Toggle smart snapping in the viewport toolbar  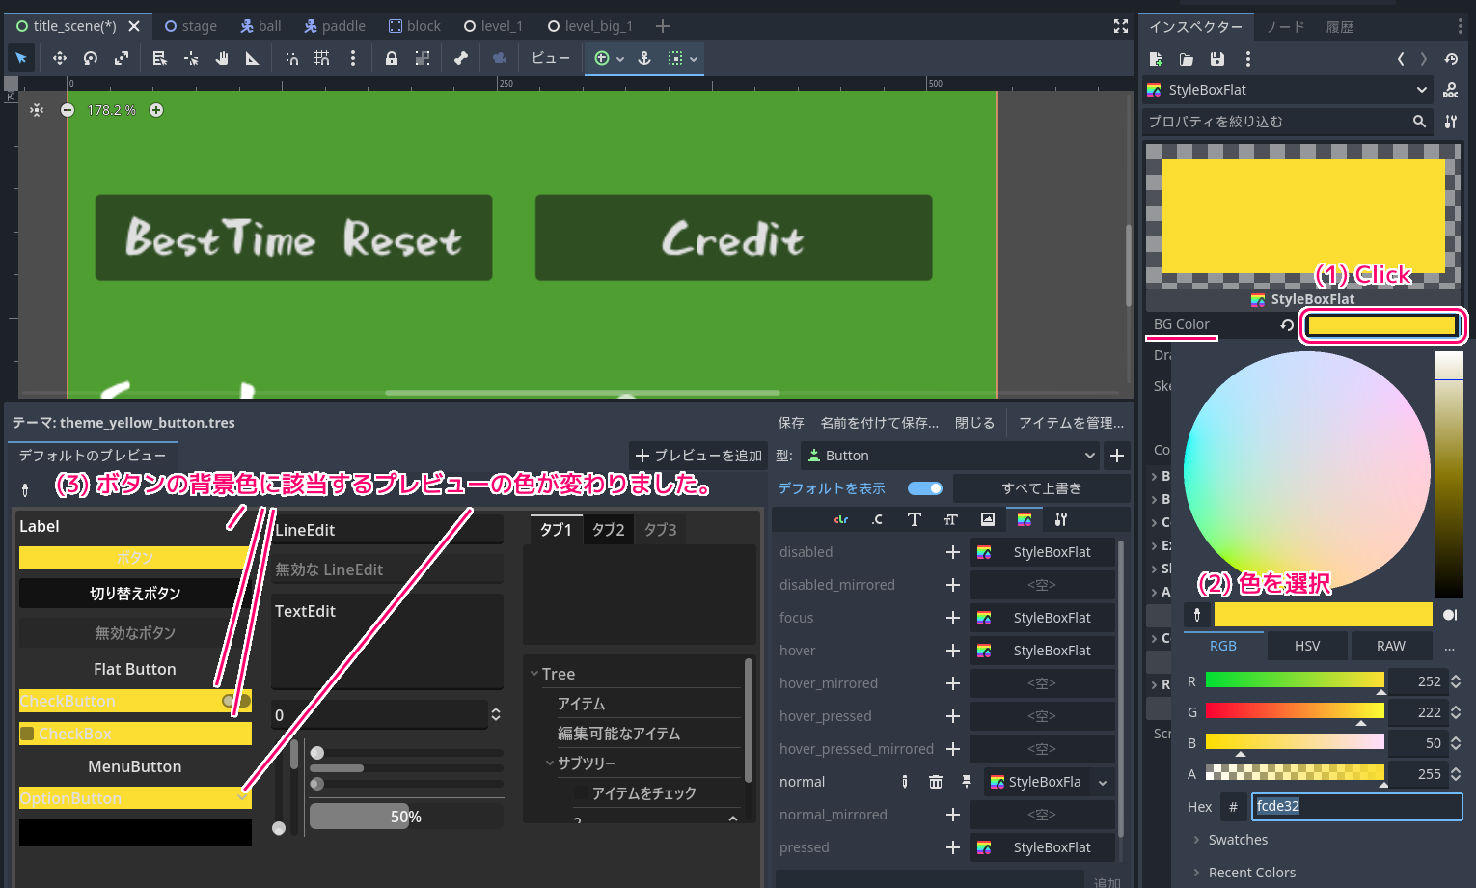coord(291,58)
